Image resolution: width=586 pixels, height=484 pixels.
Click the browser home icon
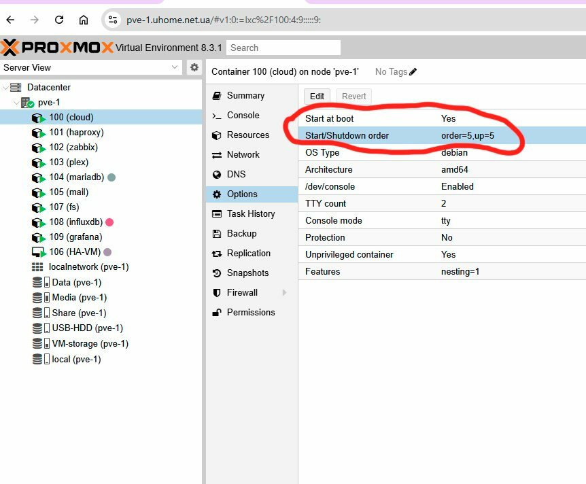pyautogui.click(x=84, y=20)
